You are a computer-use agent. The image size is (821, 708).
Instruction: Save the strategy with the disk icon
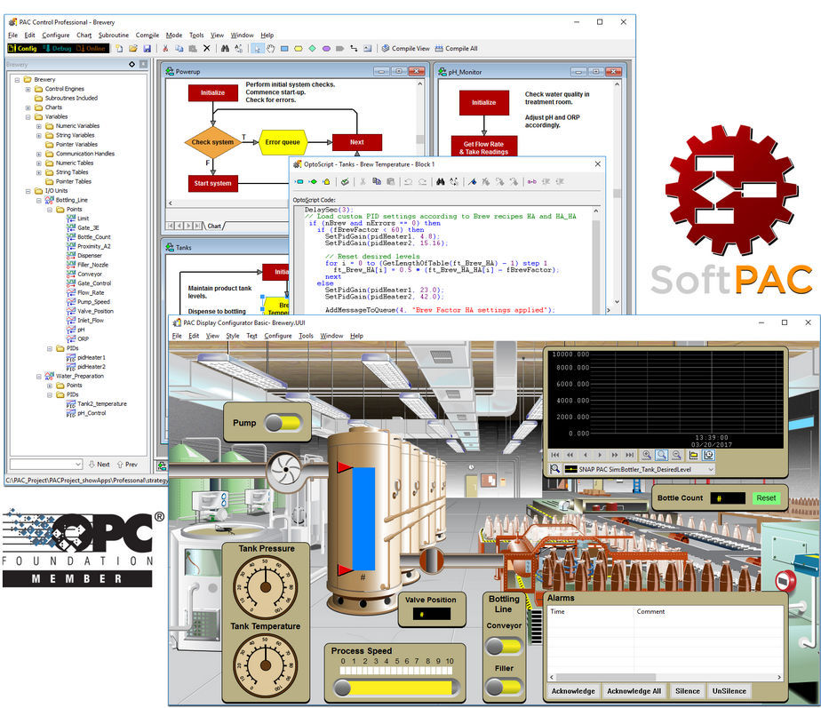(x=148, y=49)
